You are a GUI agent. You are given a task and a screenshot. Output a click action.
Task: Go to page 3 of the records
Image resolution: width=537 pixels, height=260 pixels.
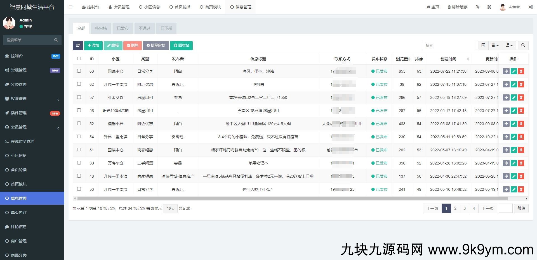465,208
